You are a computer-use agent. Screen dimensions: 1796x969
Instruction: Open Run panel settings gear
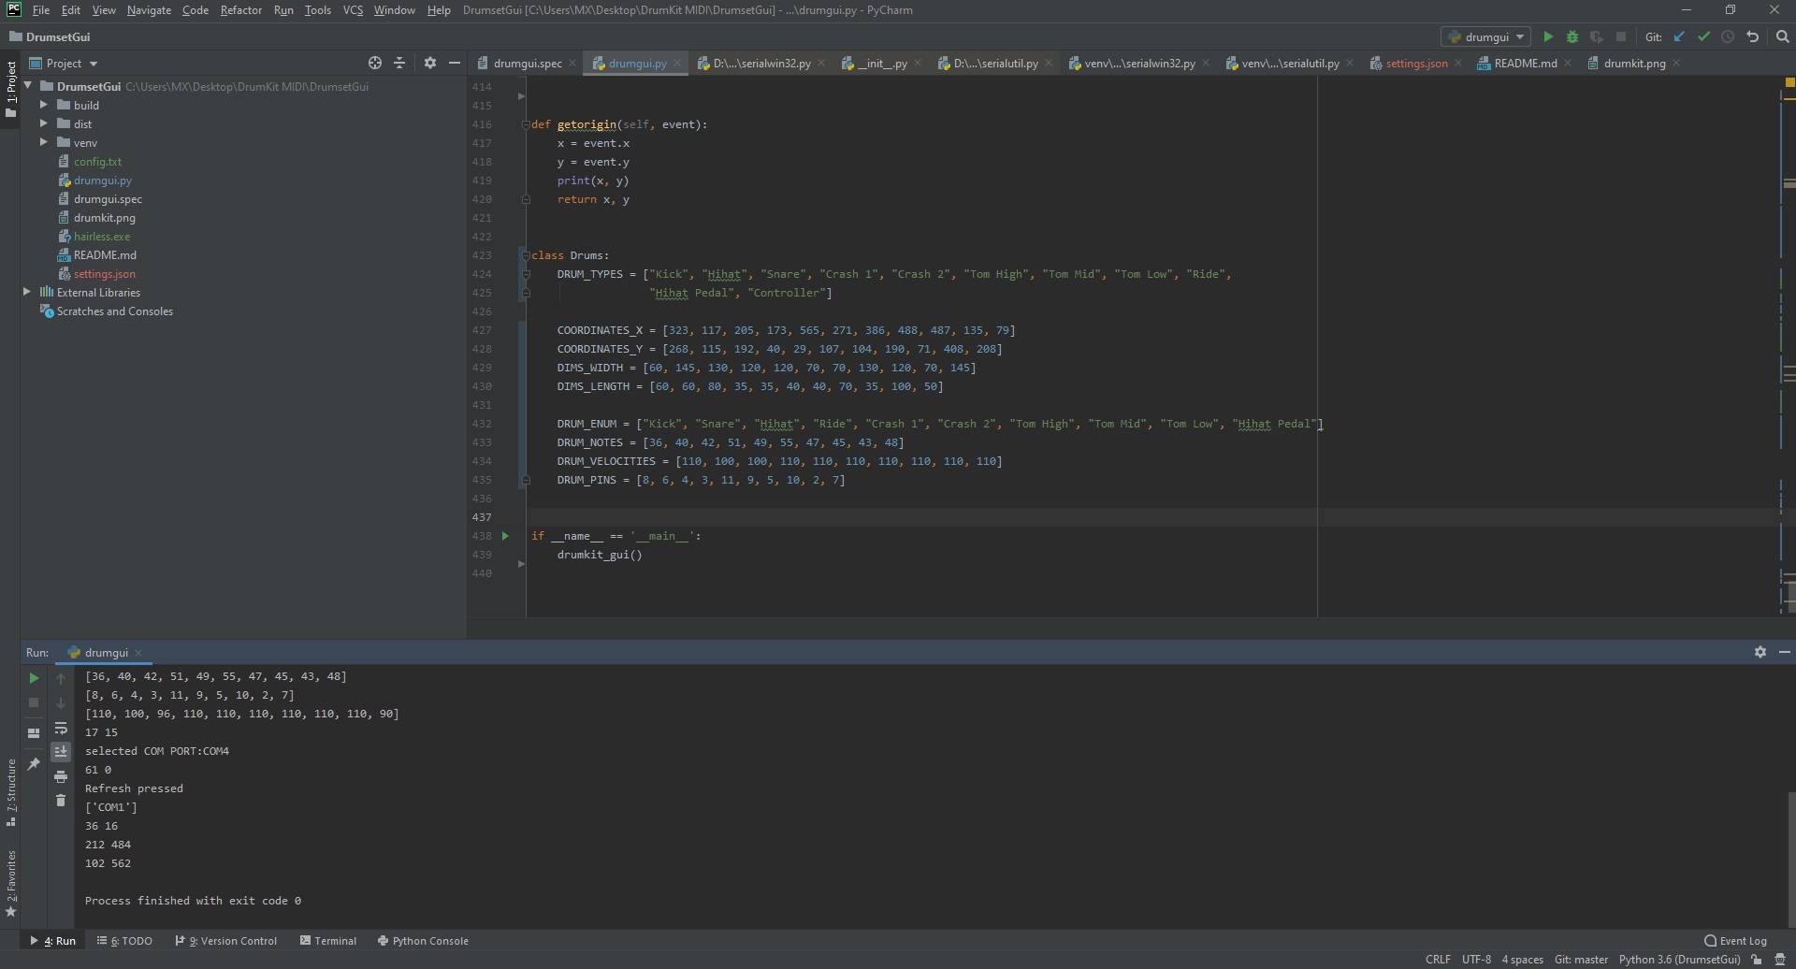[1760, 652]
